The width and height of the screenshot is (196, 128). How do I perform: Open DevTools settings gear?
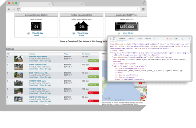click(182, 39)
